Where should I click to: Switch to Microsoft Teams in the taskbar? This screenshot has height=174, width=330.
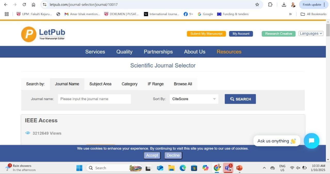pyautogui.click(x=228, y=168)
